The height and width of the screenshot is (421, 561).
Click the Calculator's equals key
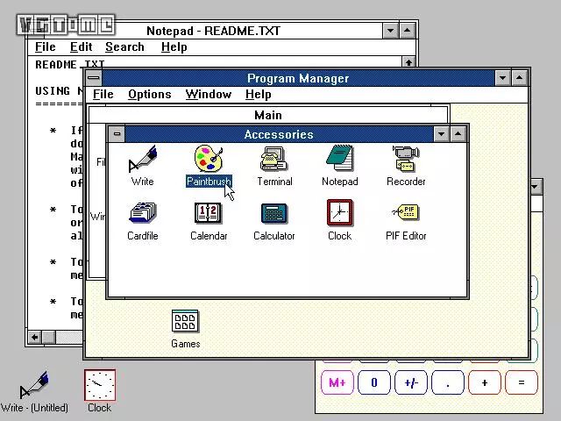(x=522, y=382)
